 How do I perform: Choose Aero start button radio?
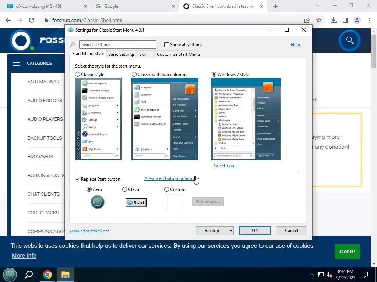pos(89,189)
